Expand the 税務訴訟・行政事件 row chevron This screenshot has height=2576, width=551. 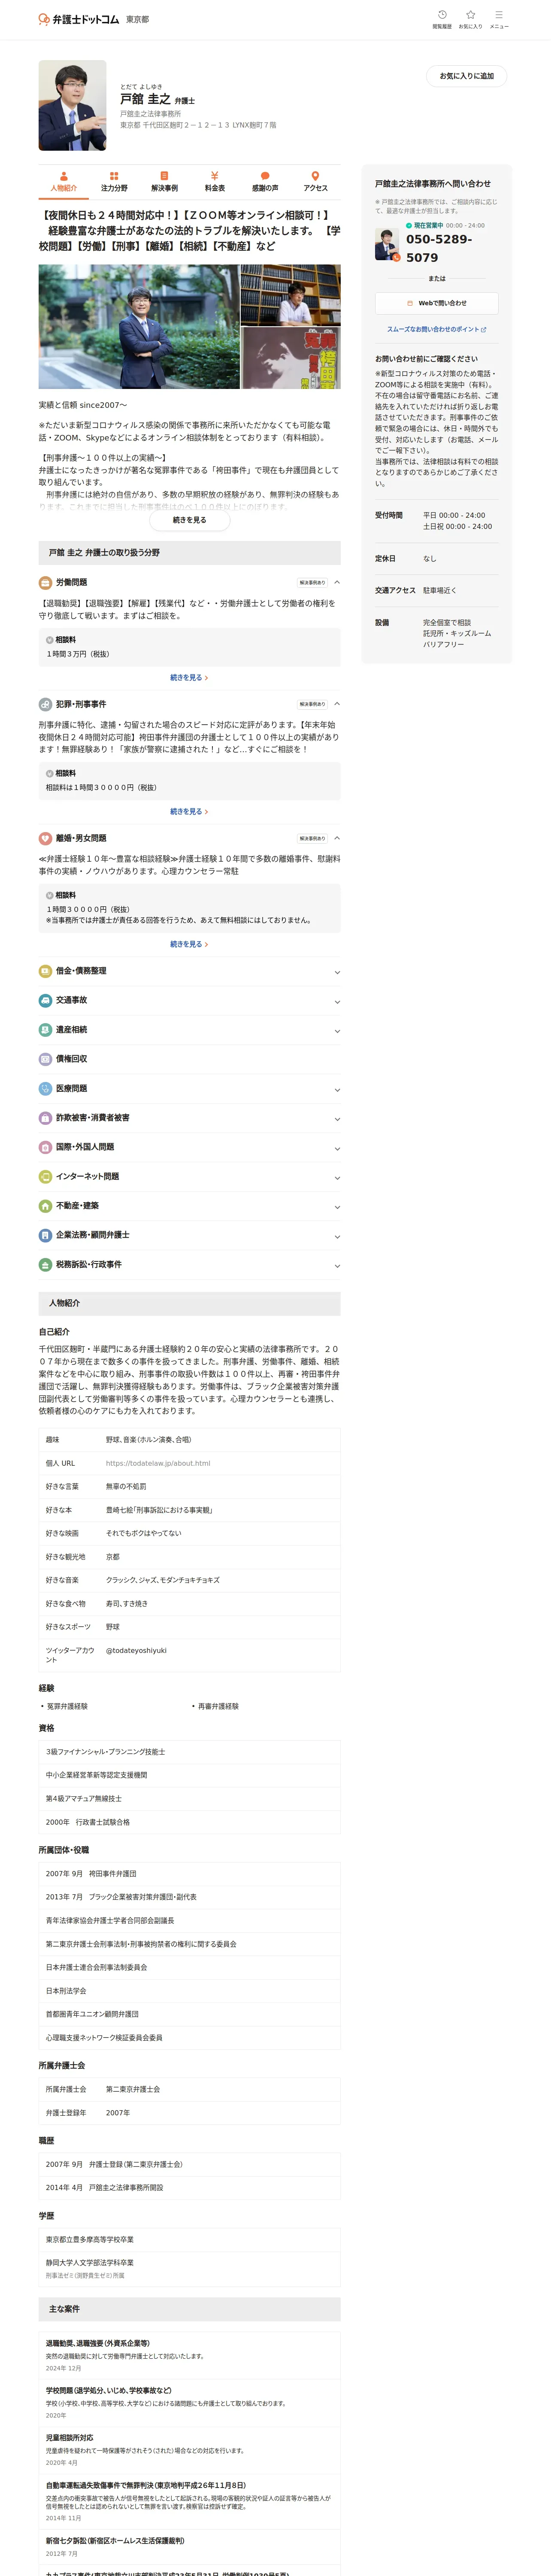[x=337, y=1266]
